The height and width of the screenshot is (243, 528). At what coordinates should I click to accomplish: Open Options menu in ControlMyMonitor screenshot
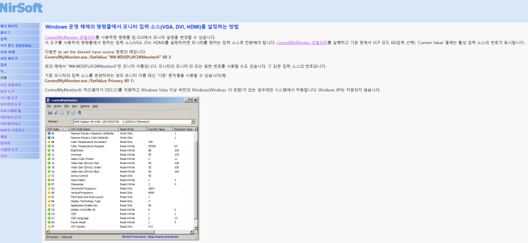pyautogui.click(x=85, y=106)
